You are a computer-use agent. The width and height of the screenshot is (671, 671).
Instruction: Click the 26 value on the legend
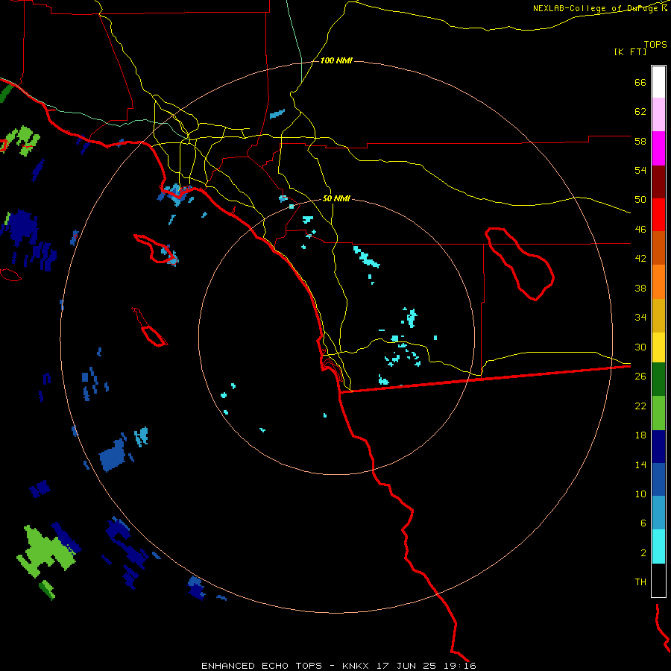pos(640,377)
